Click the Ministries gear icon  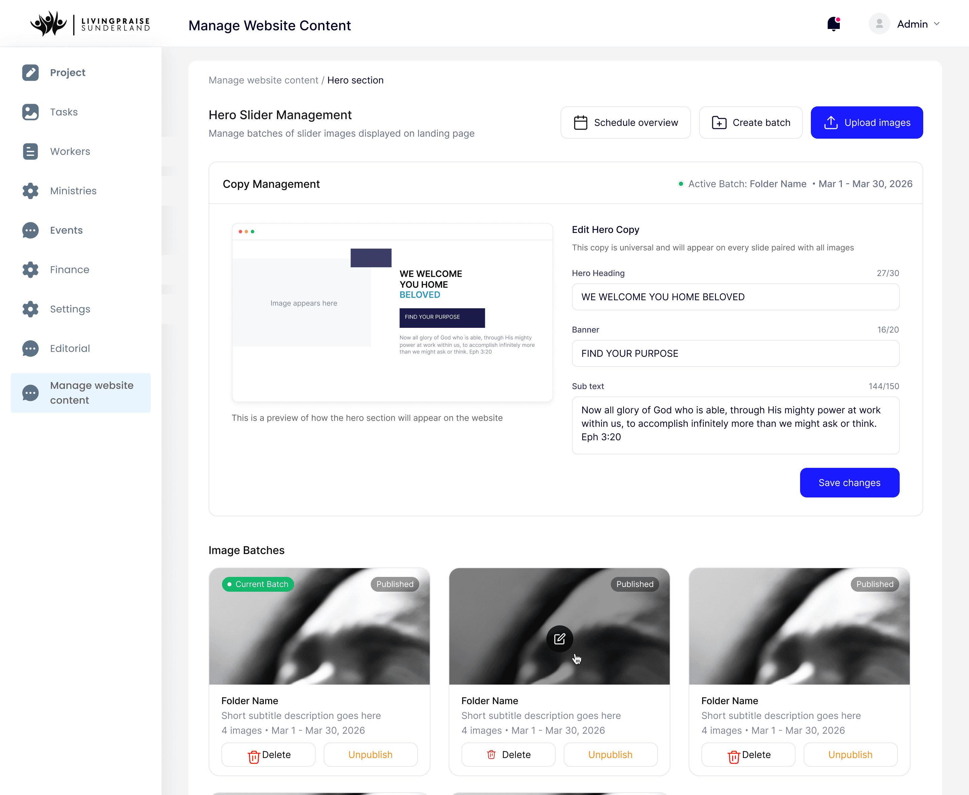click(x=30, y=191)
